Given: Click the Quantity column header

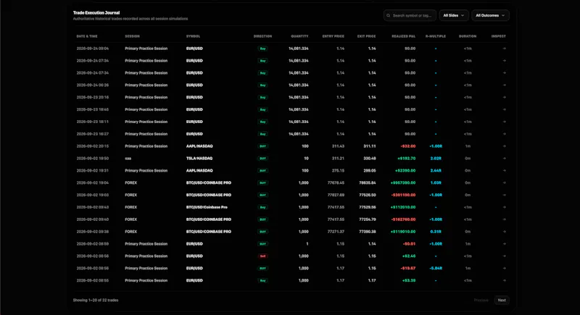Looking at the screenshot, I should pos(299,36).
